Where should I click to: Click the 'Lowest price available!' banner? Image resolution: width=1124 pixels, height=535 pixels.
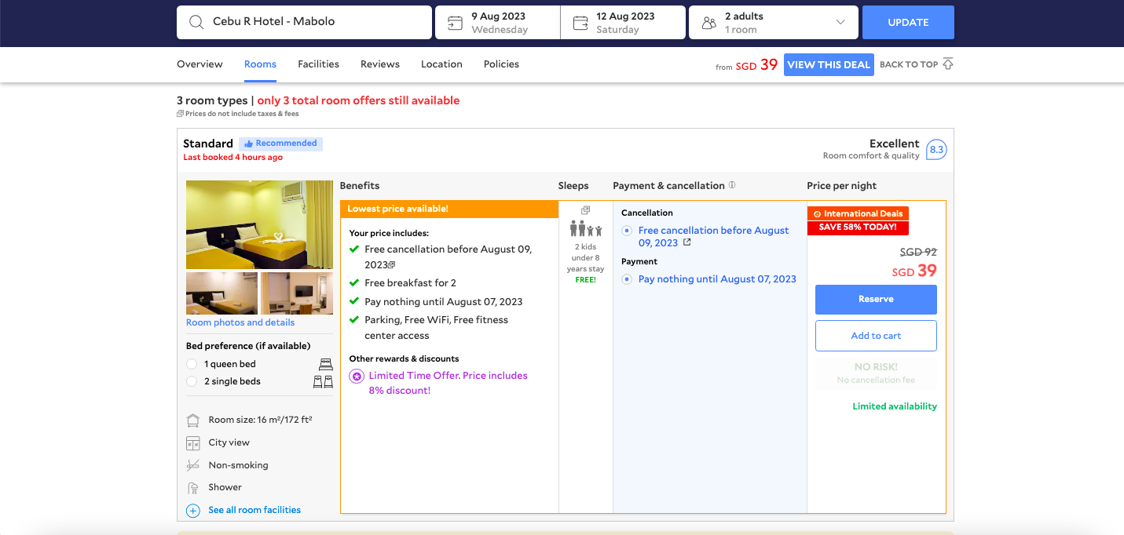pos(449,209)
